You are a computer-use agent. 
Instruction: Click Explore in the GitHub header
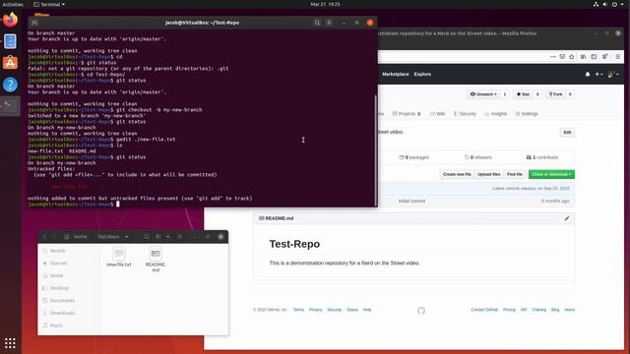(x=422, y=75)
